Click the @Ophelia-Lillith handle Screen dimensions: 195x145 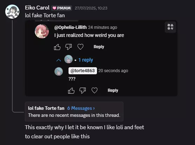[70, 27]
